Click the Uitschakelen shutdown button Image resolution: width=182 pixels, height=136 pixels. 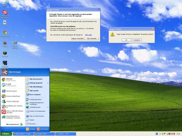[x=43, y=129]
